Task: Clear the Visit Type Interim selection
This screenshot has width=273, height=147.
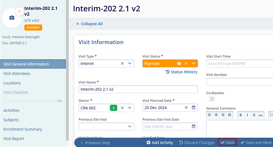Action: 122,64
